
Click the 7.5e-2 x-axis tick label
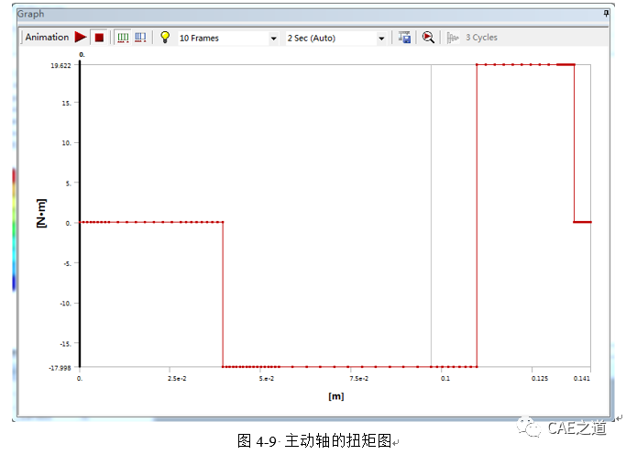pyautogui.click(x=359, y=378)
